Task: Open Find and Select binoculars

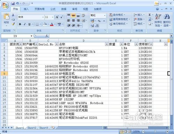Action: click(x=167, y=20)
